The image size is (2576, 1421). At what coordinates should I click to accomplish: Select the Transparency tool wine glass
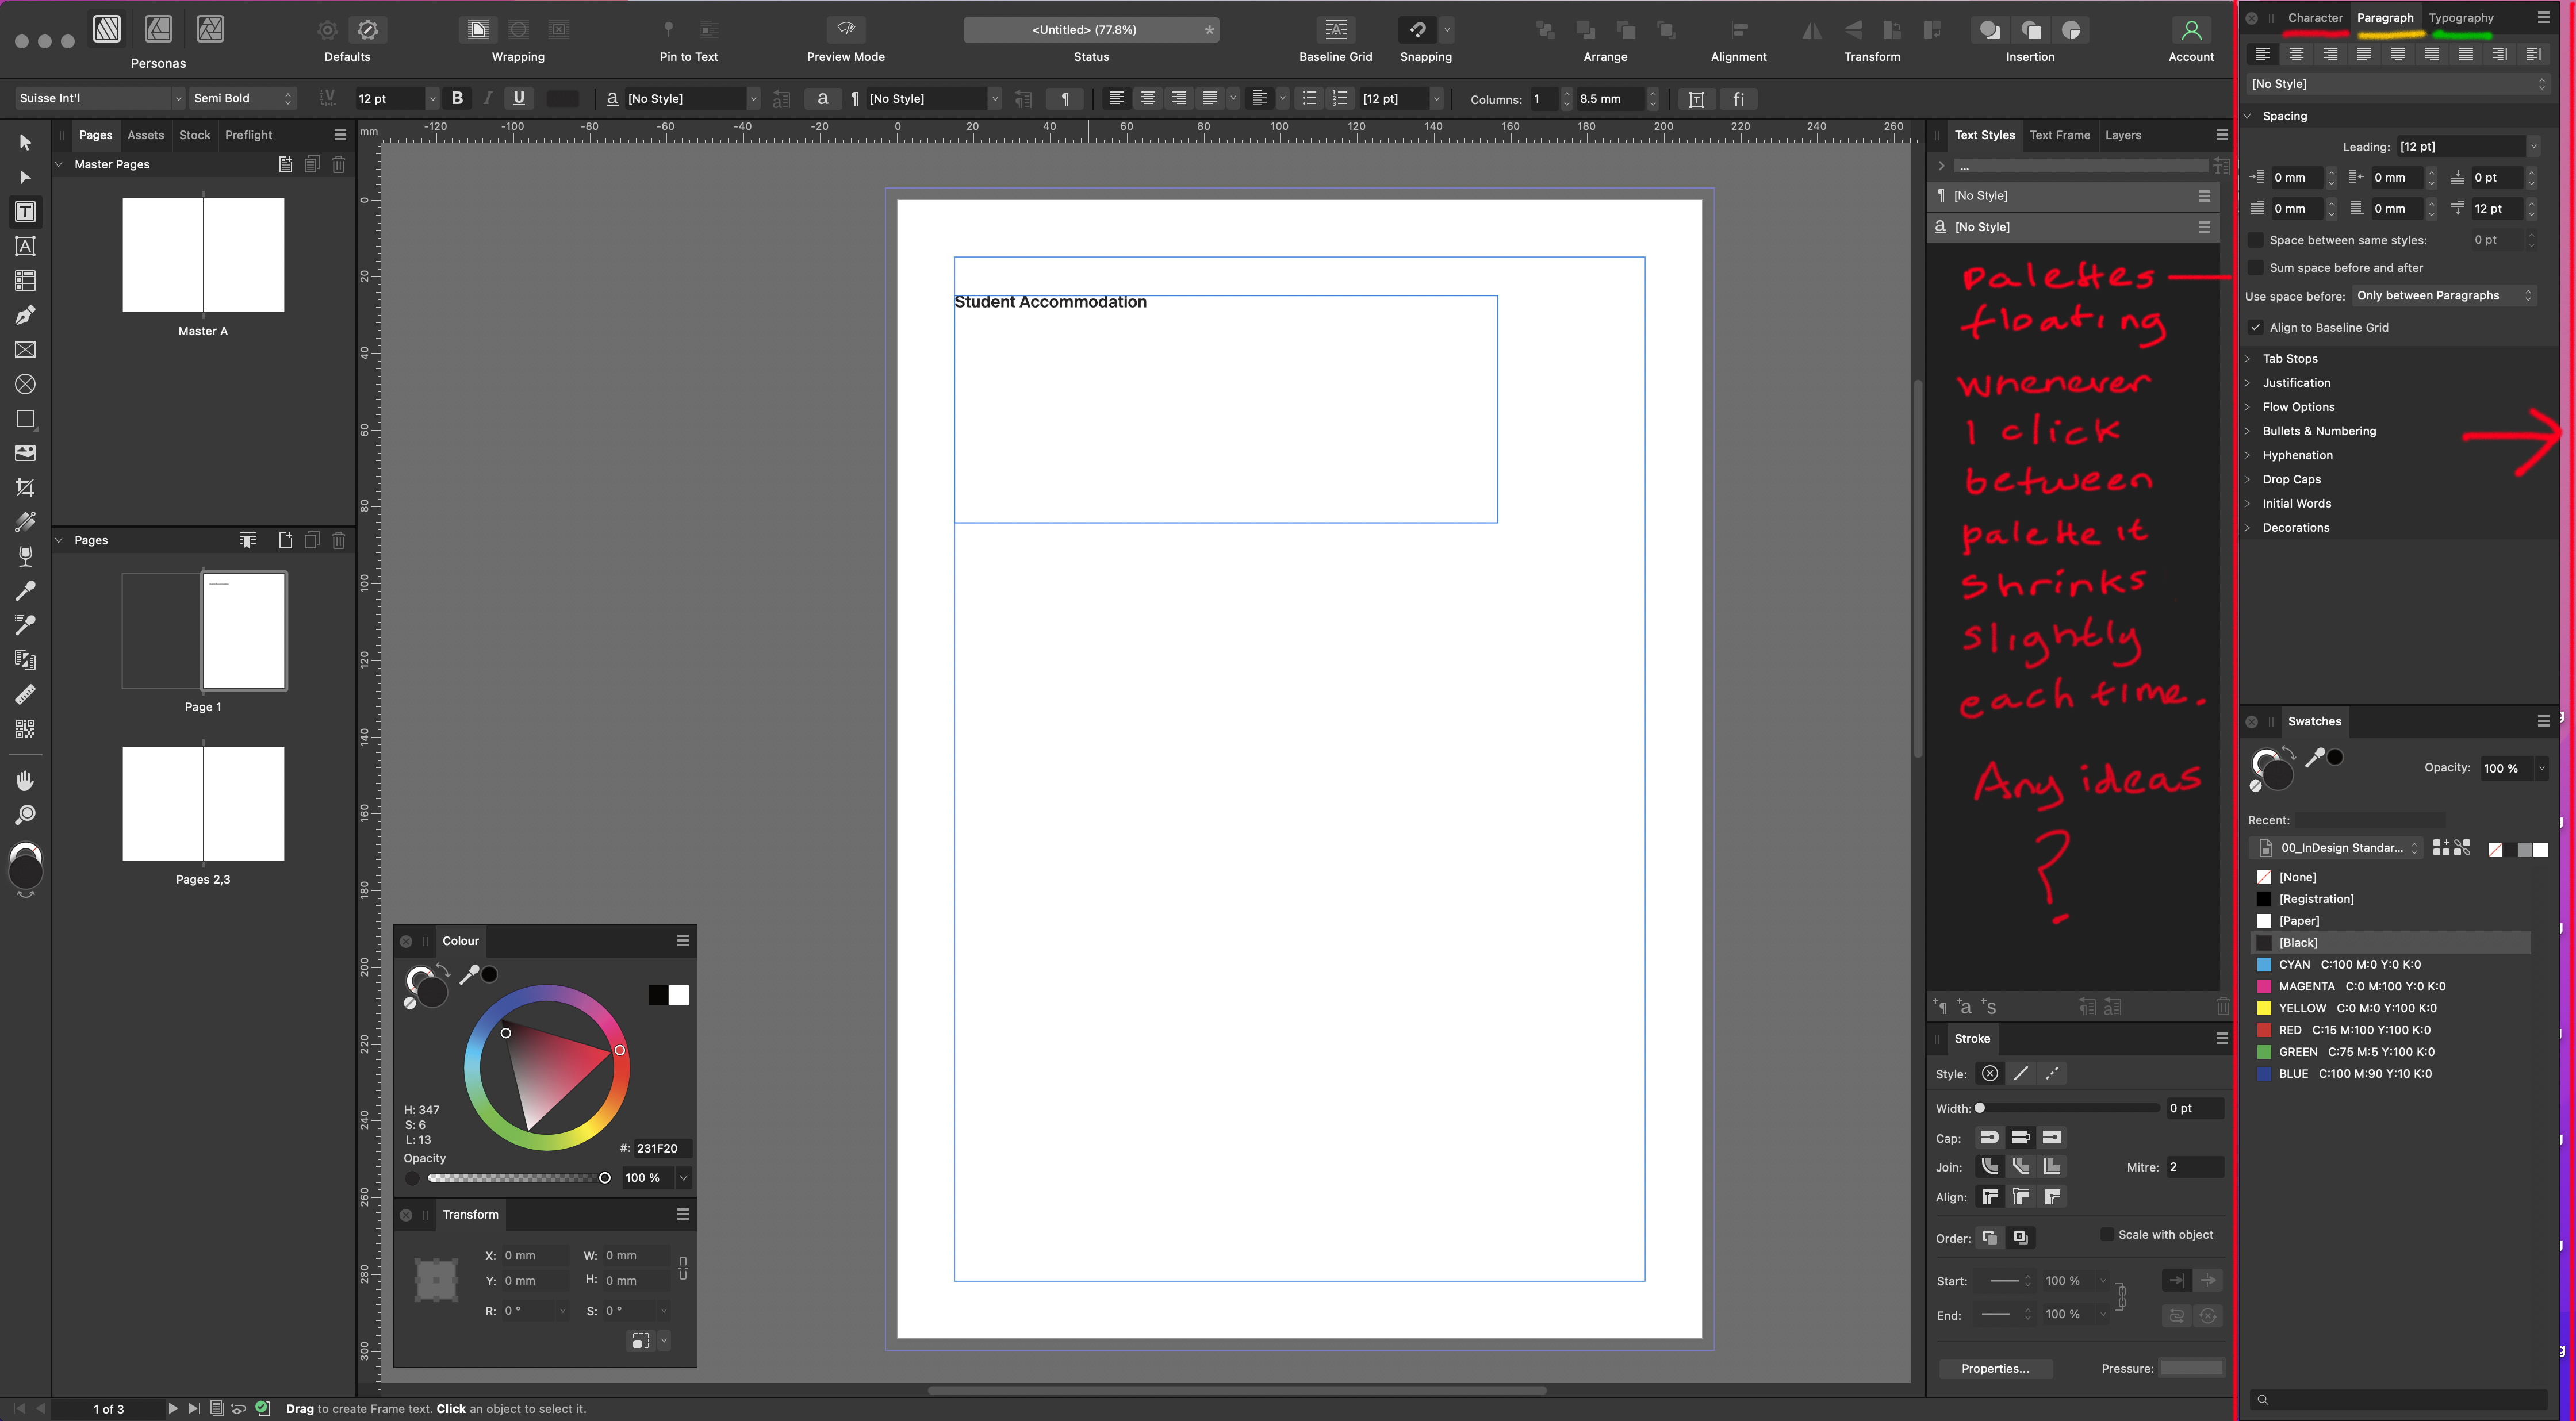coord(25,556)
